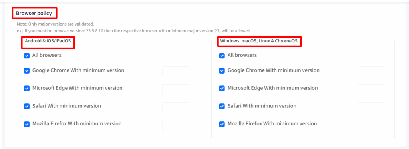Uncheck All browsers under Windows, macOS, Linux & ChromeOS
Image resolution: width=409 pixels, height=149 pixels.
(222, 56)
